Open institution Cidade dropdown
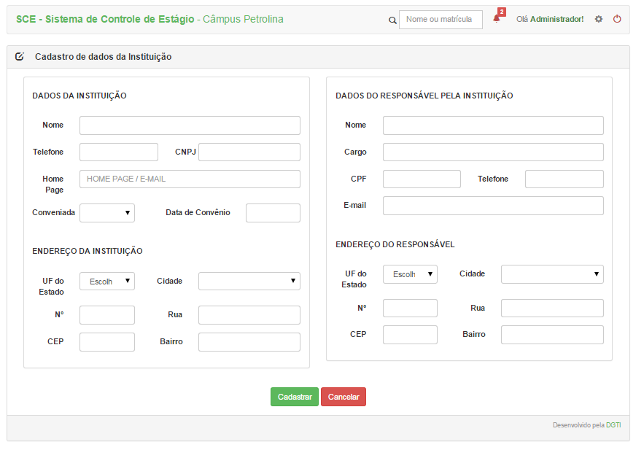Viewport: 644px width, 450px height. coord(249,282)
